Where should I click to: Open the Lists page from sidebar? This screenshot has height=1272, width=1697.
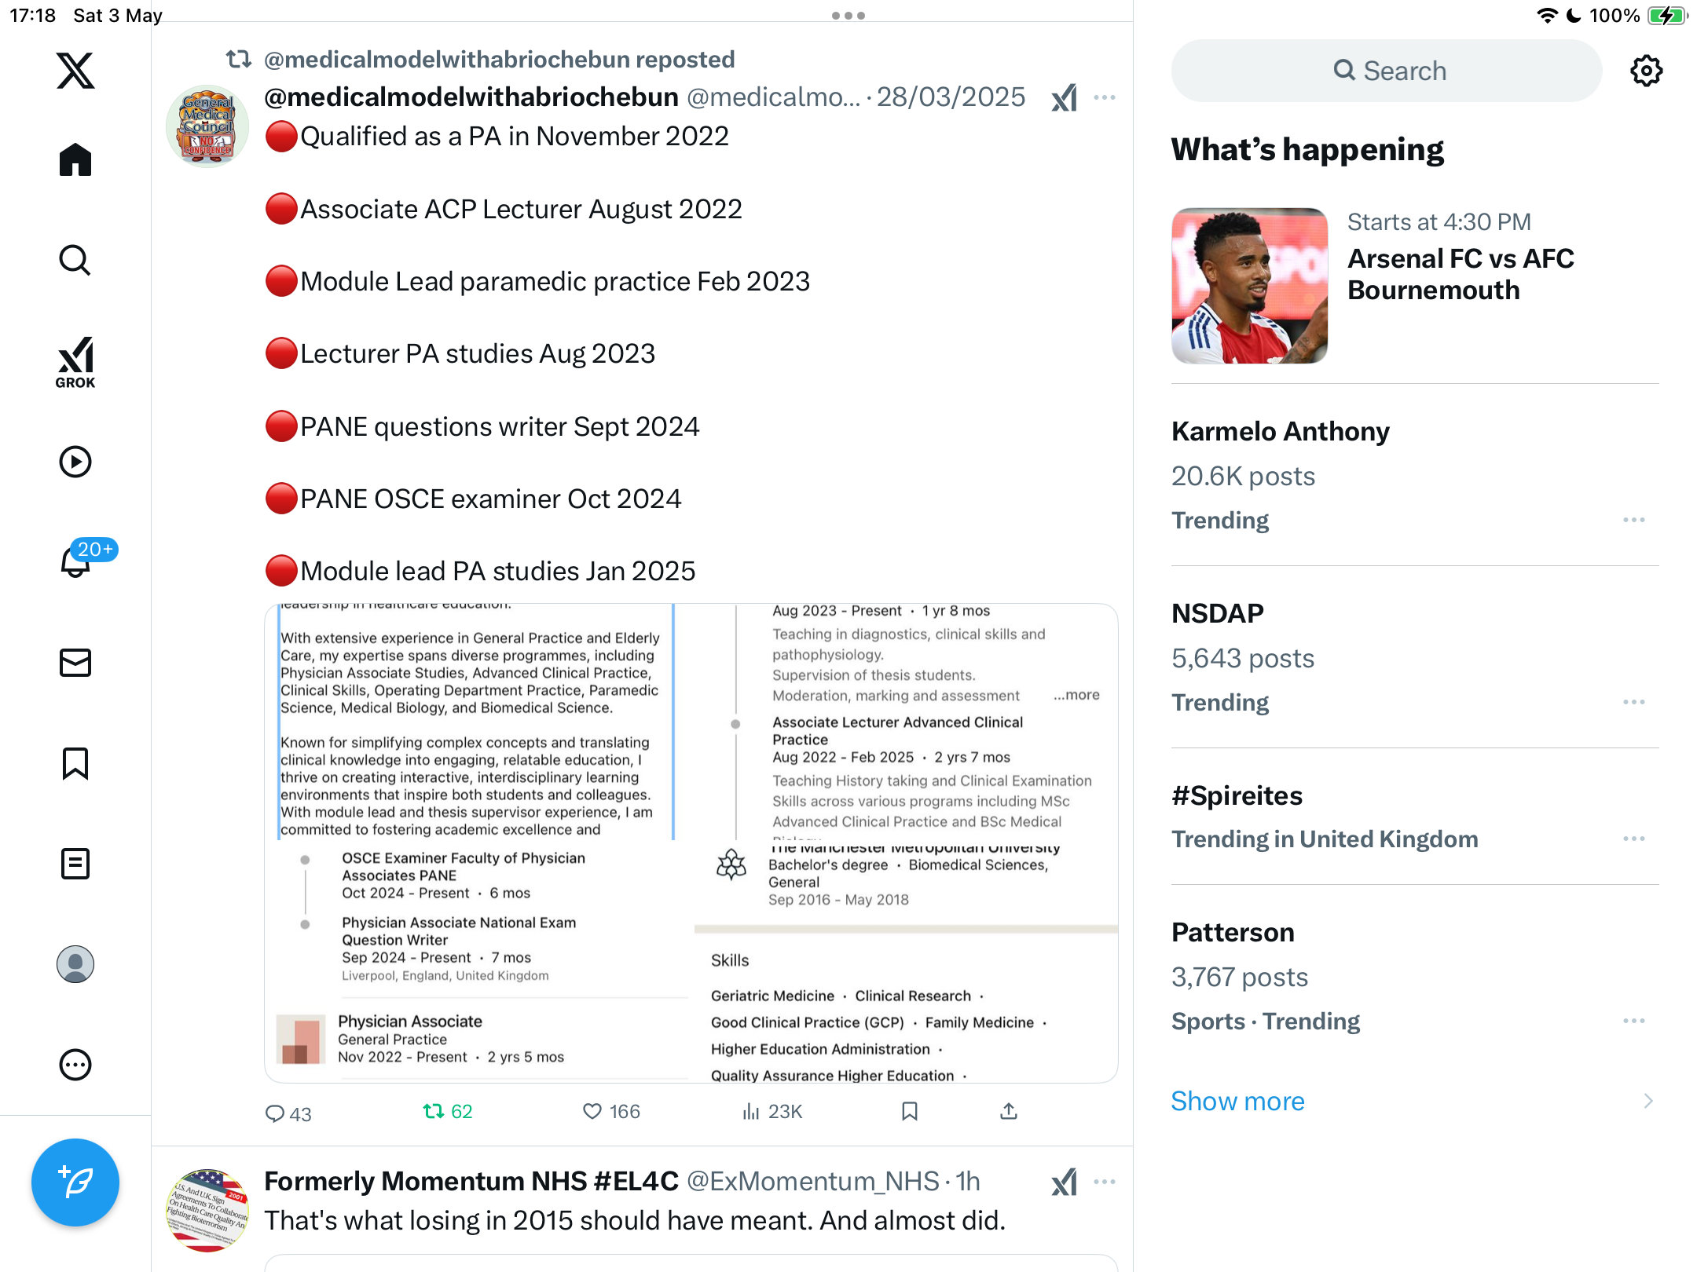click(x=75, y=864)
